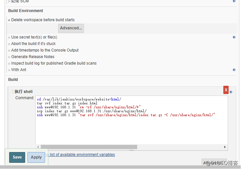The image size is (241, 169).
Task: Click left arrow of command box scrollbar
Action: point(38,147)
